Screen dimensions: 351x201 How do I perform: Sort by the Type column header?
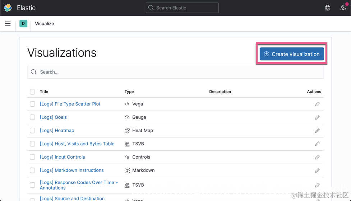tap(129, 92)
